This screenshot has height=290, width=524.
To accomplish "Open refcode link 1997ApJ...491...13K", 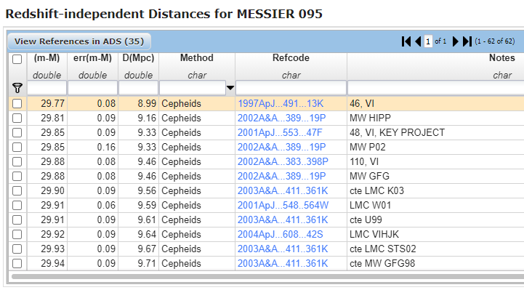I will click(281, 103).
